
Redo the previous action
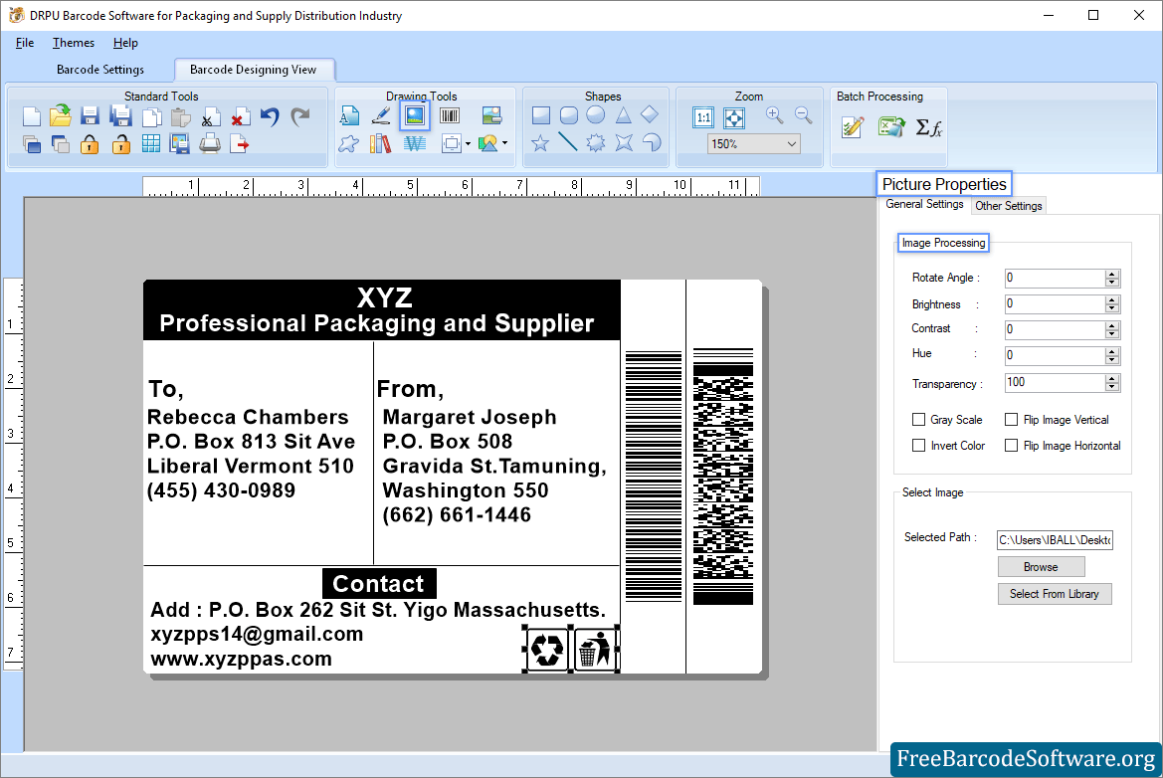pyautogui.click(x=299, y=116)
